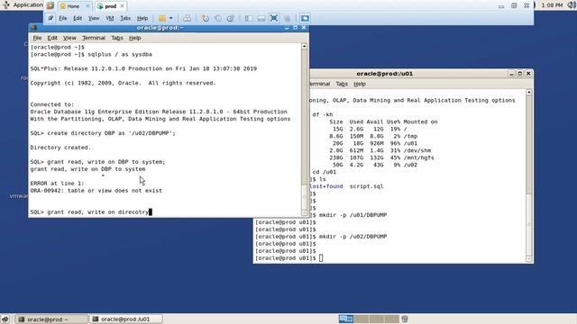
Task: Click scroll down arrow in oracle@prod:~ terminal
Action: point(305,213)
